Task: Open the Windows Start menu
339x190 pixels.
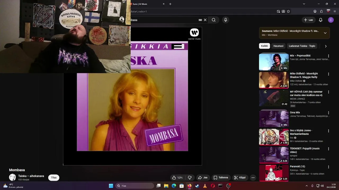Action: (x=111, y=186)
